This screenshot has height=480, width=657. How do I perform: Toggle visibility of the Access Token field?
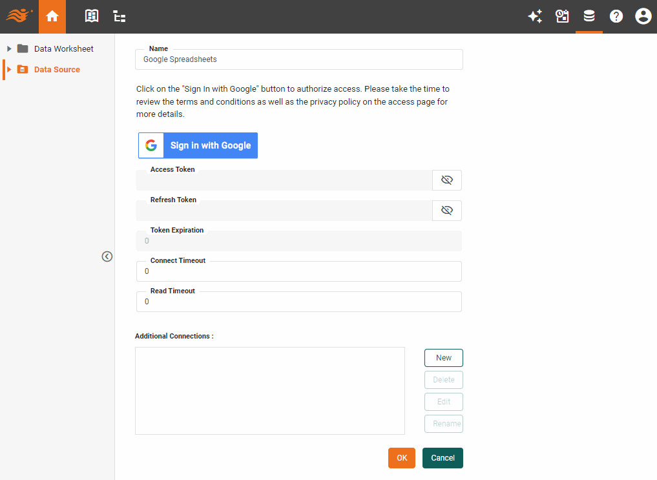(446, 180)
